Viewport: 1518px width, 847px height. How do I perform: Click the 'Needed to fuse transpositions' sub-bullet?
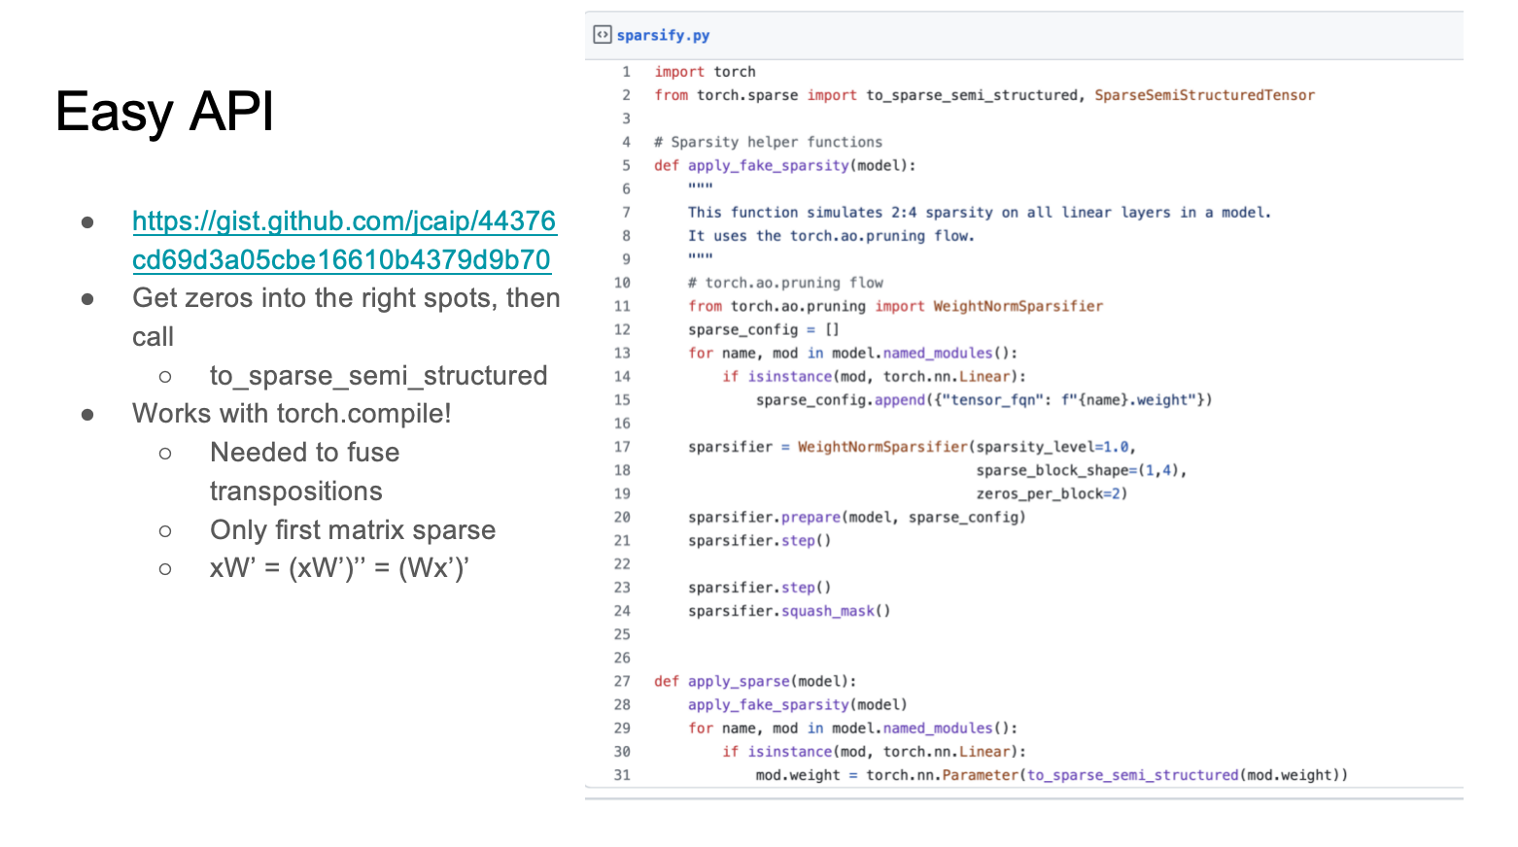tap(304, 472)
